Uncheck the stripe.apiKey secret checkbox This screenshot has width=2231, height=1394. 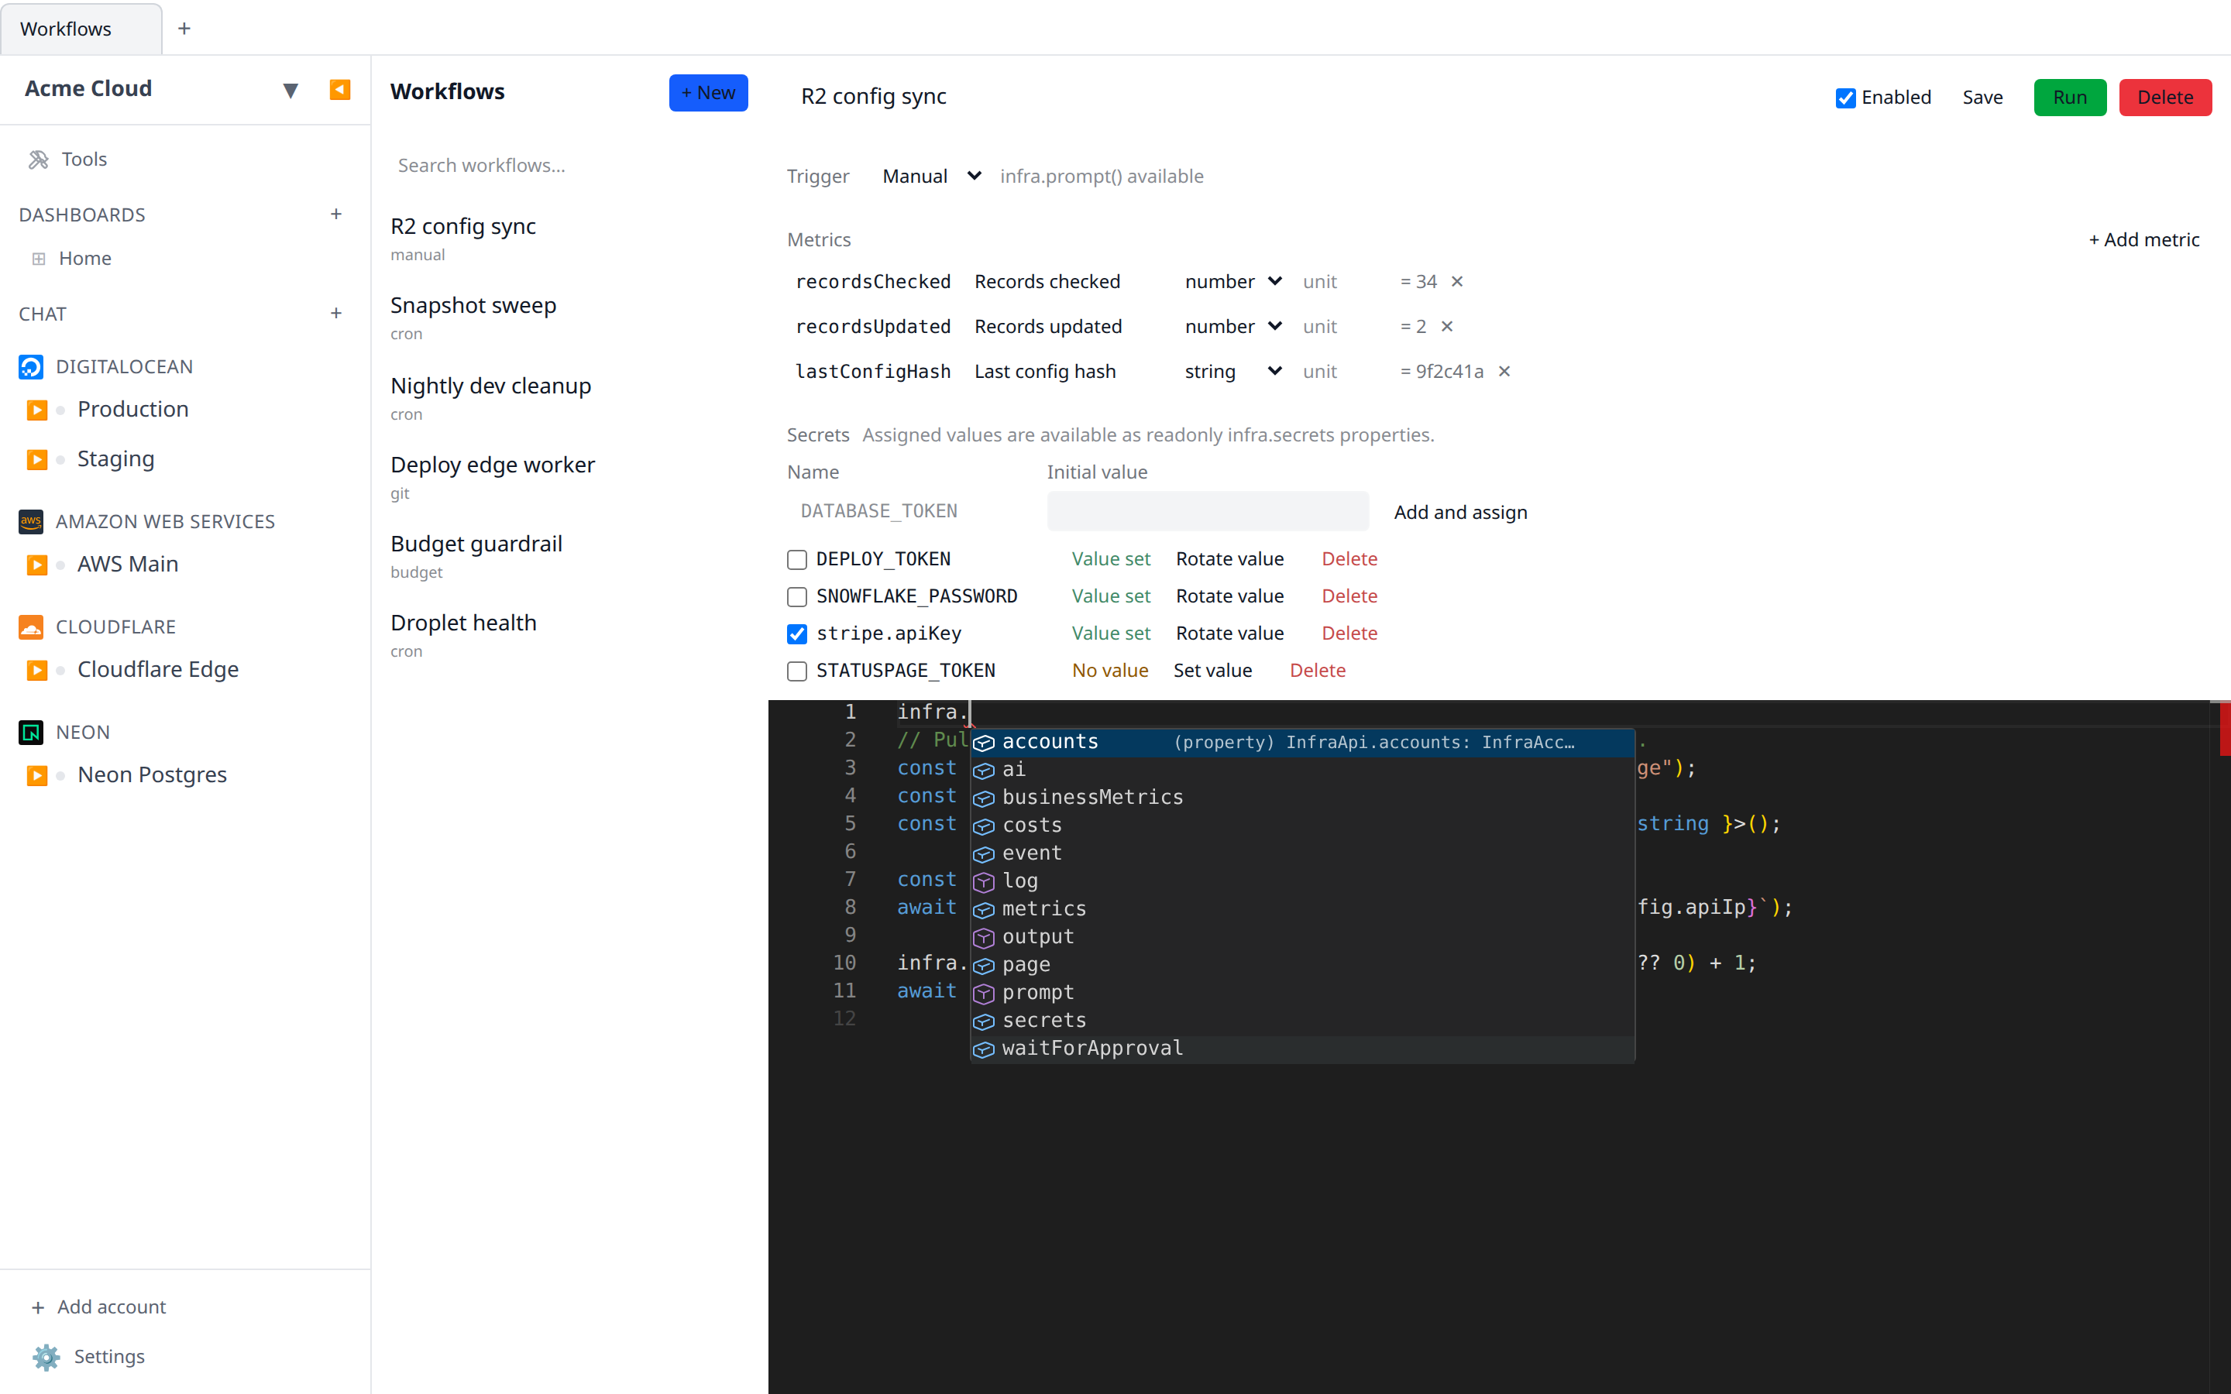click(x=797, y=634)
